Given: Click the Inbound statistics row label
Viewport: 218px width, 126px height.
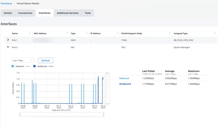Looking at the screenshot, I should coord(124,78).
